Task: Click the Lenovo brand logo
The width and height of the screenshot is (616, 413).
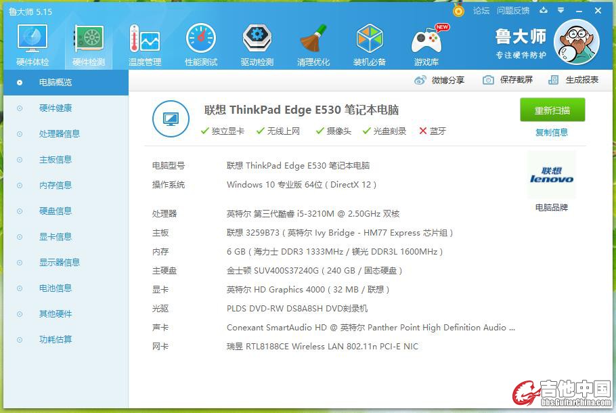Action: pyautogui.click(x=552, y=175)
